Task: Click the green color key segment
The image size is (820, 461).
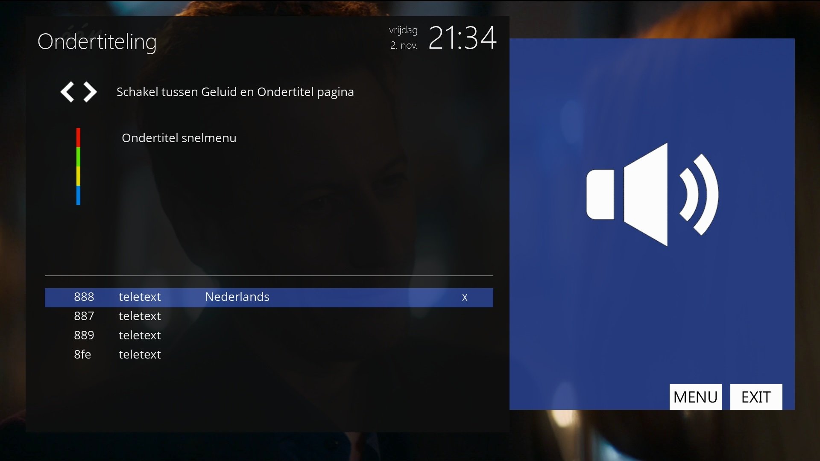Action: (78, 157)
